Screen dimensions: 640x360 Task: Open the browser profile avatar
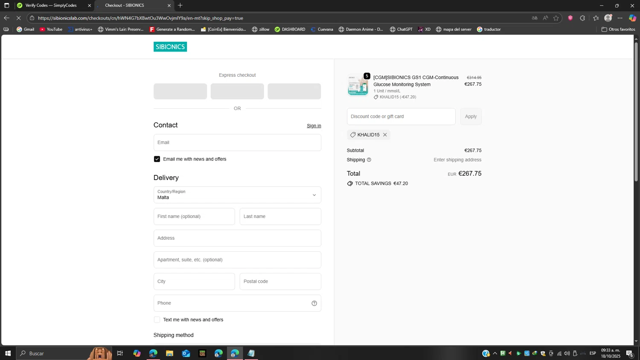[x=608, y=18]
